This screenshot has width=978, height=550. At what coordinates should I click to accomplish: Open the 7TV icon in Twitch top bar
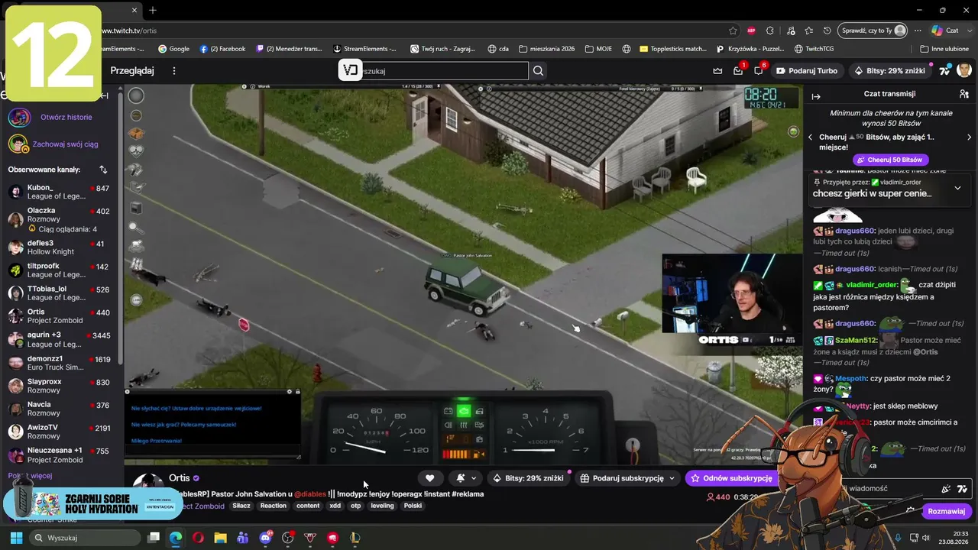click(945, 70)
